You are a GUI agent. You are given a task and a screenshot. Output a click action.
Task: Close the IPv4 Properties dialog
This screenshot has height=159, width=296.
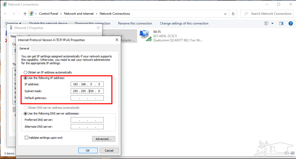click(117, 40)
